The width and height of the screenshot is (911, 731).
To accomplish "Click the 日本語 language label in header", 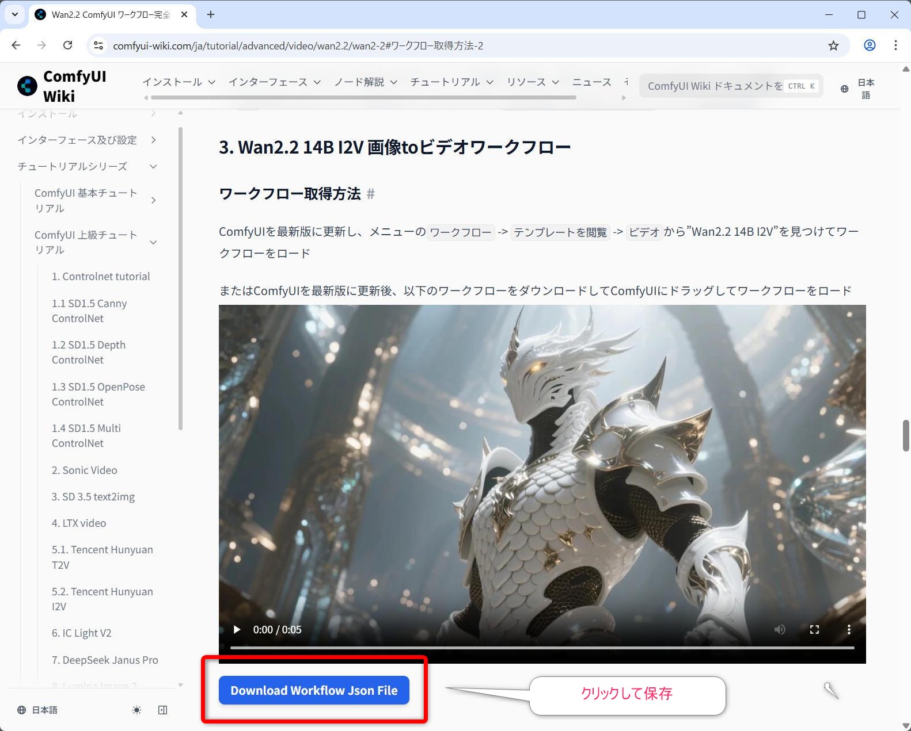I will pyautogui.click(x=866, y=89).
